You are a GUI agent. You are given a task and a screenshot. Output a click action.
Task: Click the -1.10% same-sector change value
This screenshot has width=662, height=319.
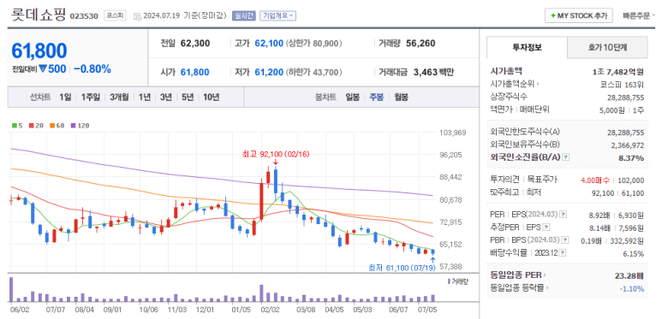click(x=632, y=289)
